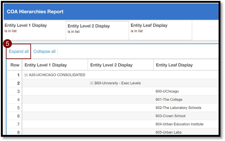
Task: Click row number 7
Action: pos(18,124)
